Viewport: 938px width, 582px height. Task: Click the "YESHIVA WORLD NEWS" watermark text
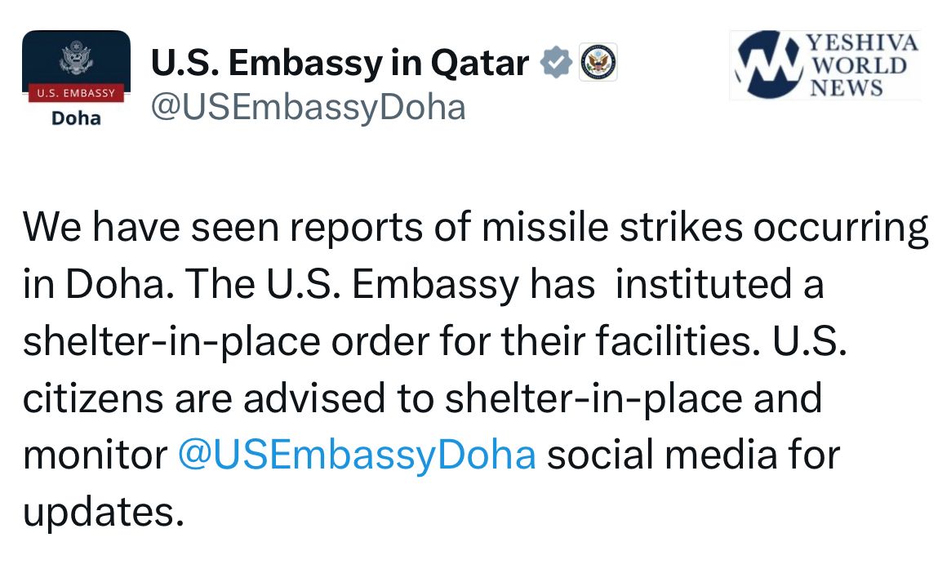click(862, 65)
